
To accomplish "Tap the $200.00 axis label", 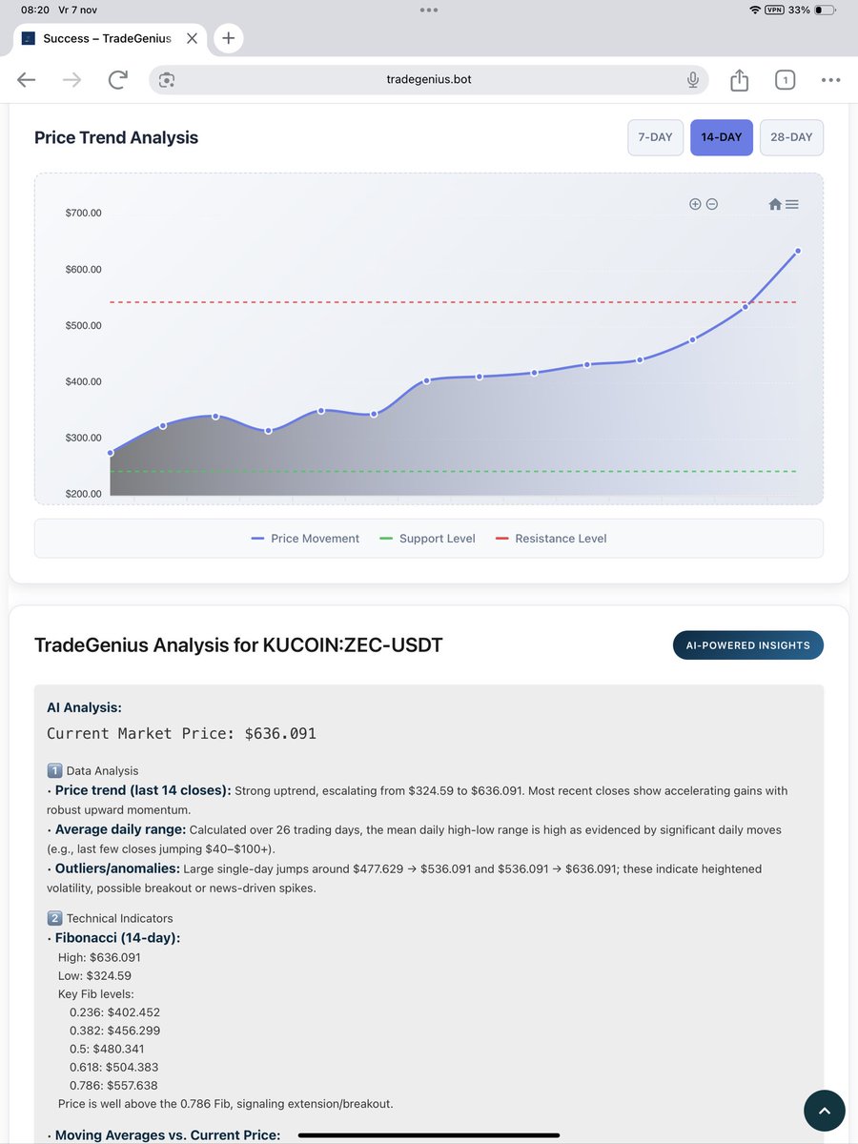I will coord(83,494).
